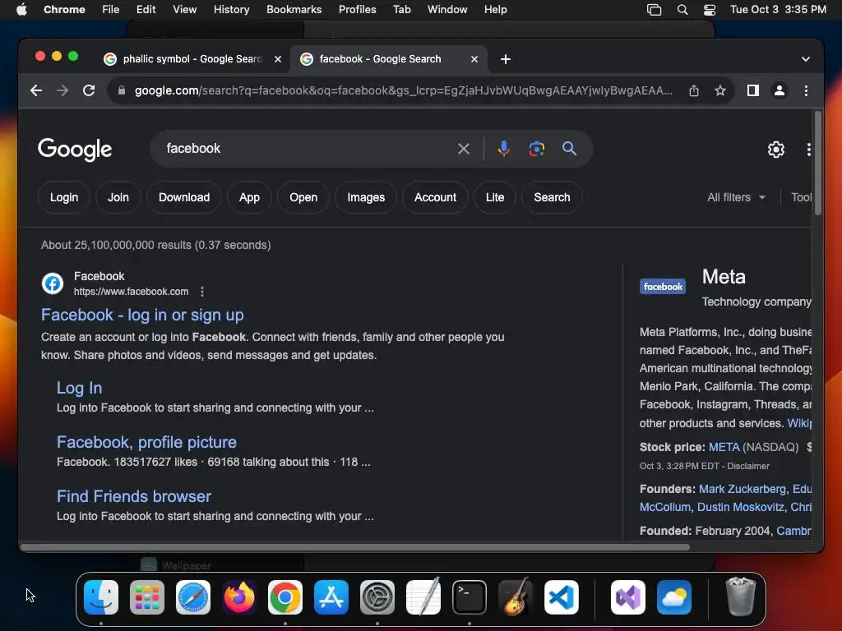Open the Profiles menu in the menu bar
Image resolution: width=842 pixels, height=631 pixels.
pos(357,10)
